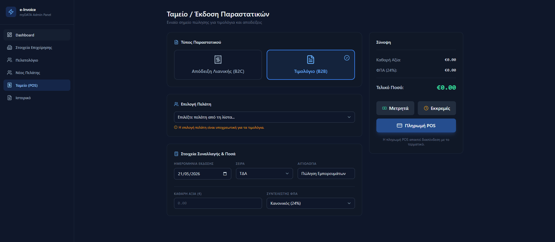Viewport: 555px width, 242px height.
Task: Open the ΣΕΙΡΑ dropdown showing ΤΔΑ
Action: click(264, 173)
